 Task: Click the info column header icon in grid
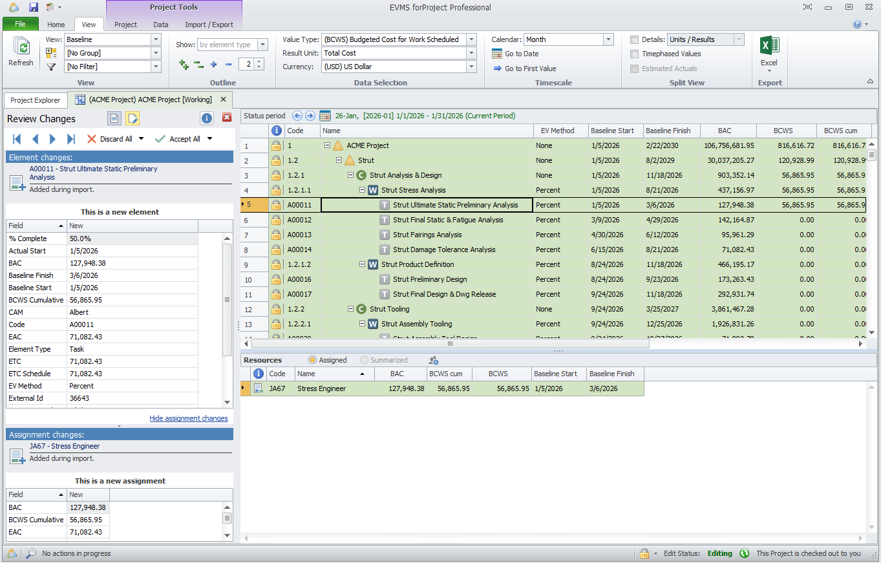coord(276,131)
